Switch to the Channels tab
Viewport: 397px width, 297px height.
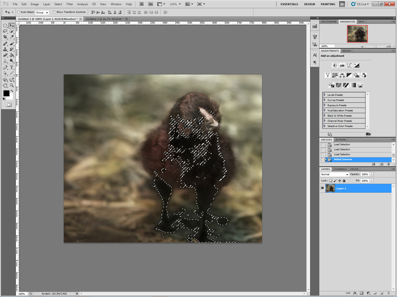pyautogui.click(x=340, y=169)
